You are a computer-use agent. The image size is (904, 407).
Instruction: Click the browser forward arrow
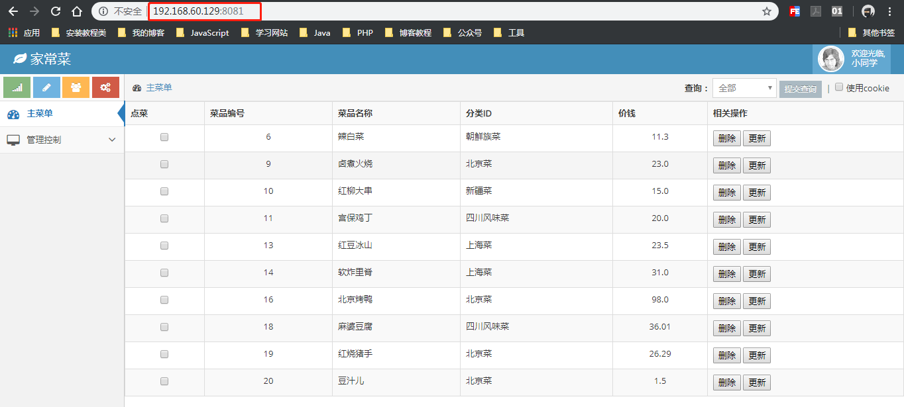pyautogui.click(x=34, y=11)
